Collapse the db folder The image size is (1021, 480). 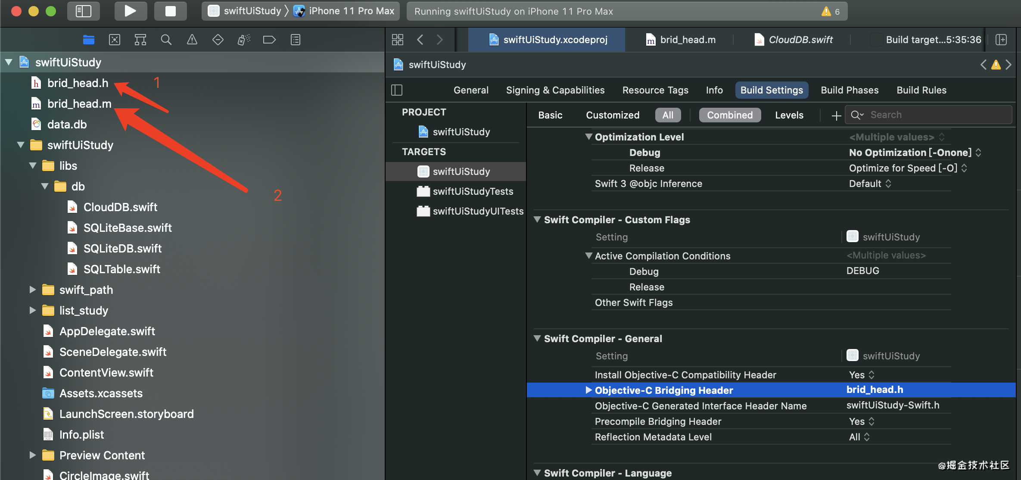tap(45, 187)
